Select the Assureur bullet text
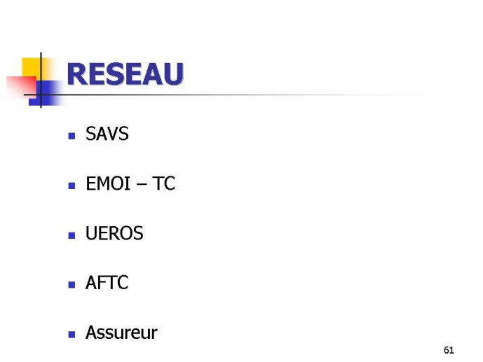Screen dimensions: 483x362 121,333
